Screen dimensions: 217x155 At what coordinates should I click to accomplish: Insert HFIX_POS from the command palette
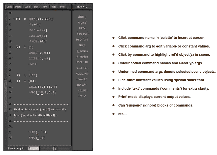(82, 34)
